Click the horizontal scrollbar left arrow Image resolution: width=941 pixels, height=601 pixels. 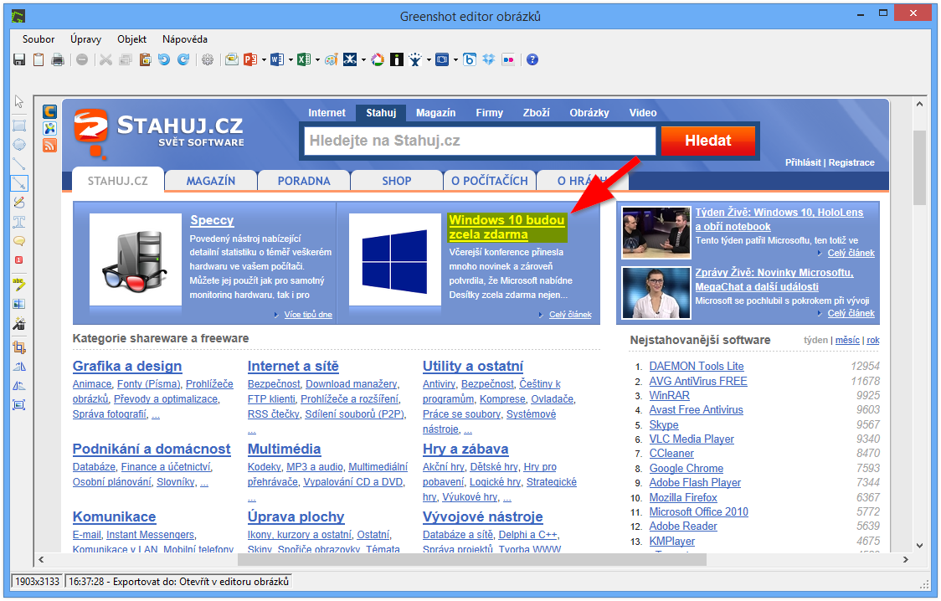pyautogui.click(x=41, y=560)
